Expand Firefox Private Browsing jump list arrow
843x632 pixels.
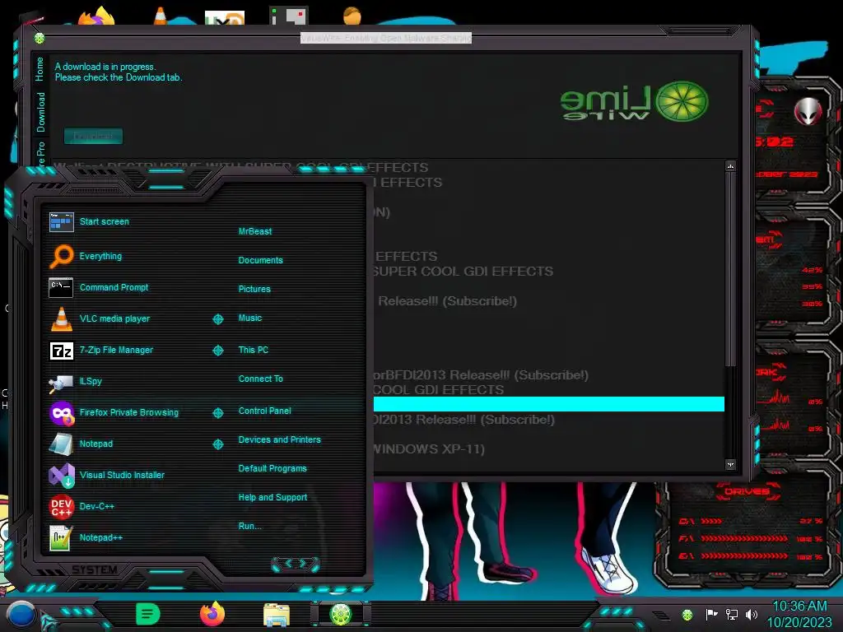coord(217,413)
